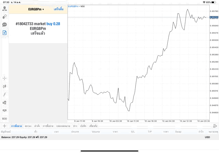Expand the EURGBPm symbol dropdown
219x153 pixels.
click(36, 9)
